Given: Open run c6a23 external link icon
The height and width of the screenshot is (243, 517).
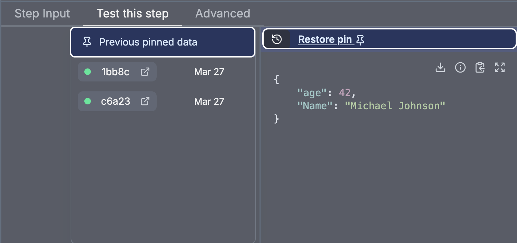Looking at the screenshot, I should [145, 101].
